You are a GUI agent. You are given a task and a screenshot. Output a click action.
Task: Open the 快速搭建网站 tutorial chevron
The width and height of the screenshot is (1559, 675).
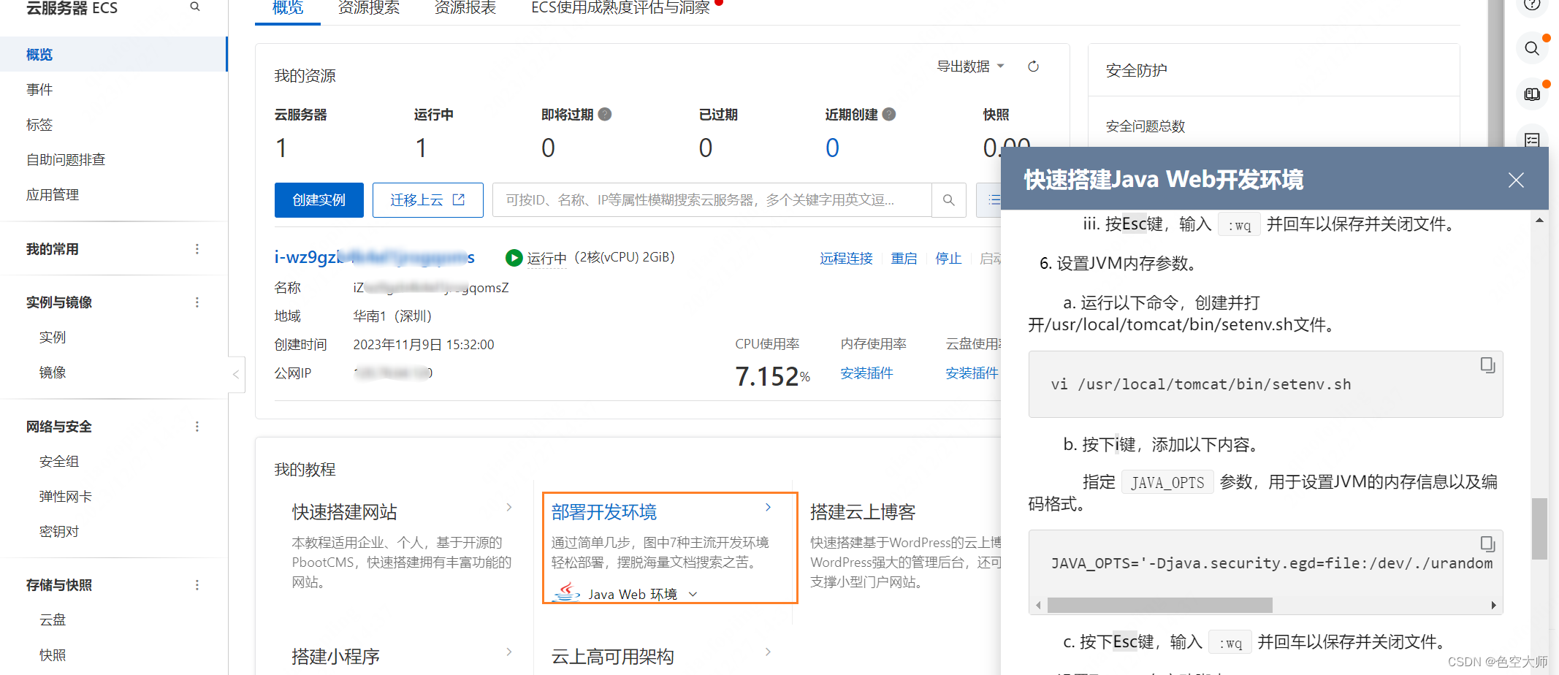click(x=509, y=507)
